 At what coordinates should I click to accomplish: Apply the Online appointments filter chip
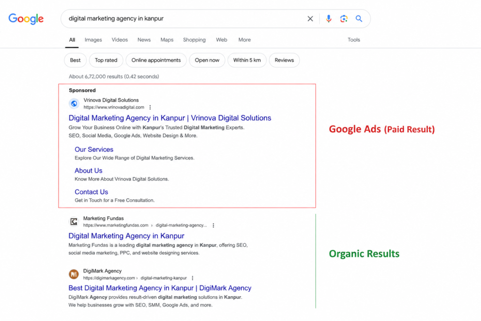tap(156, 60)
